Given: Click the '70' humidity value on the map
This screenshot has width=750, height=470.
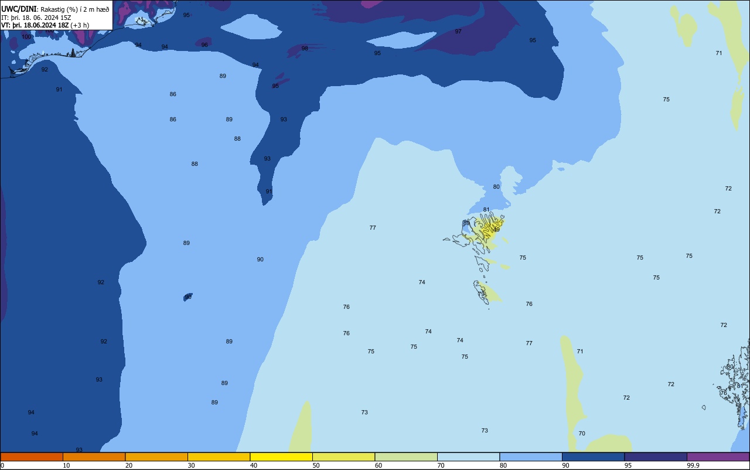Looking at the screenshot, I should [582, 434].
